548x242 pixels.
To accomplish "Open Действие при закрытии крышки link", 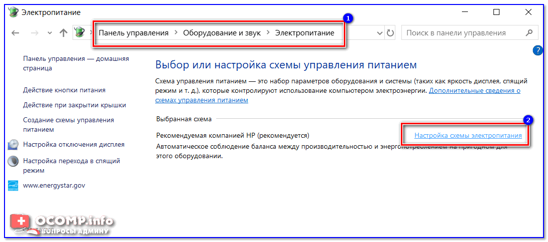I will (x=75, y=105).
